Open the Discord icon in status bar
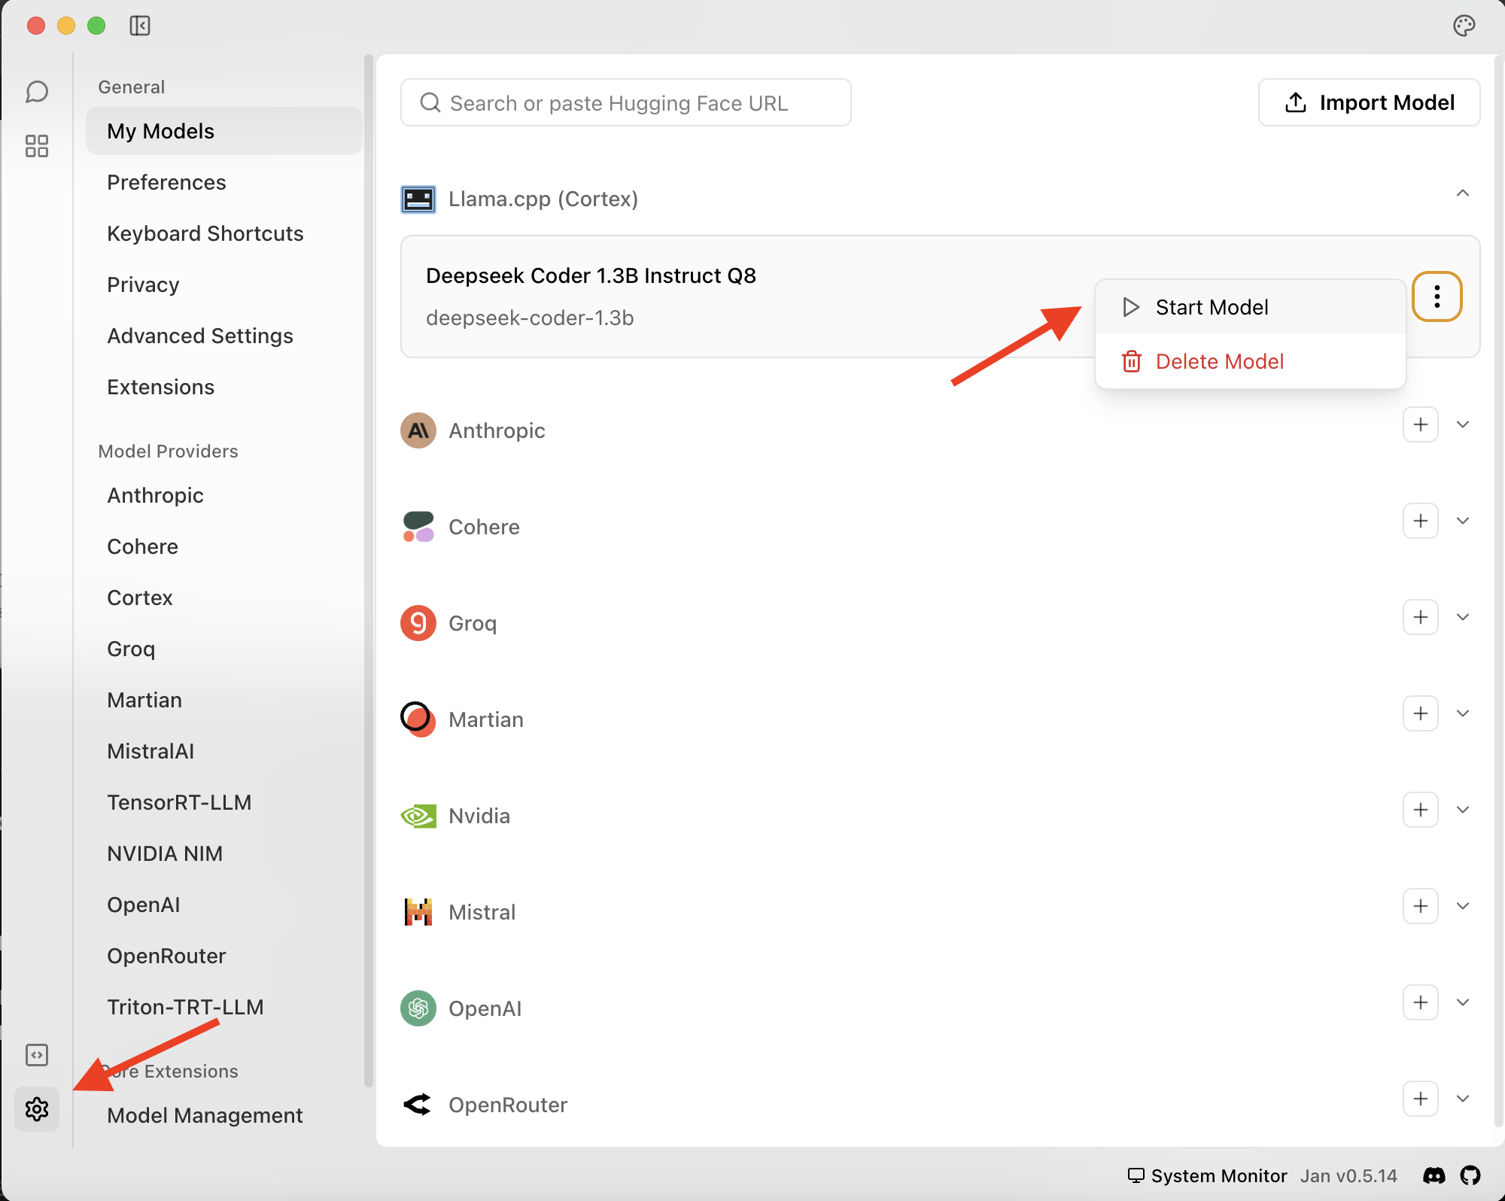1505x1201 pixels. click(x=1434, y=1175)
